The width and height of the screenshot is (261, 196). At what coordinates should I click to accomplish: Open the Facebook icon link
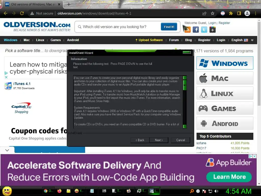[196, 30]
